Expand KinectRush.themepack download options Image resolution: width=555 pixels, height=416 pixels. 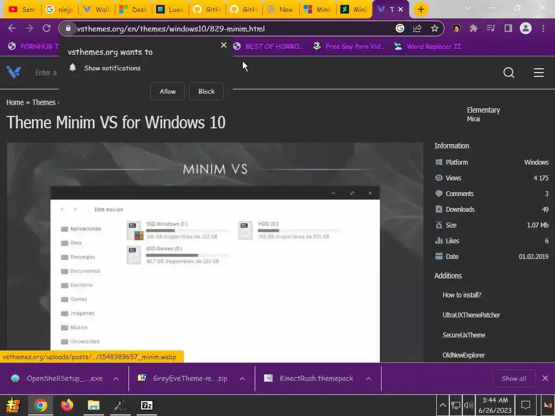point(369,379)
